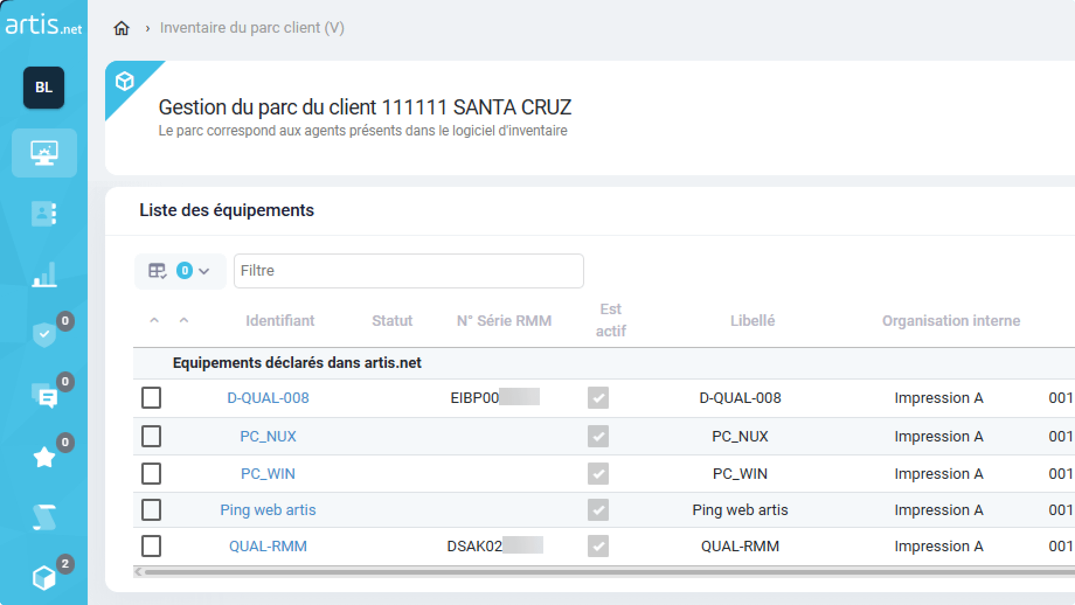
Task: Collapse groups with first chevron arrow
Action: tap(154, 320)
